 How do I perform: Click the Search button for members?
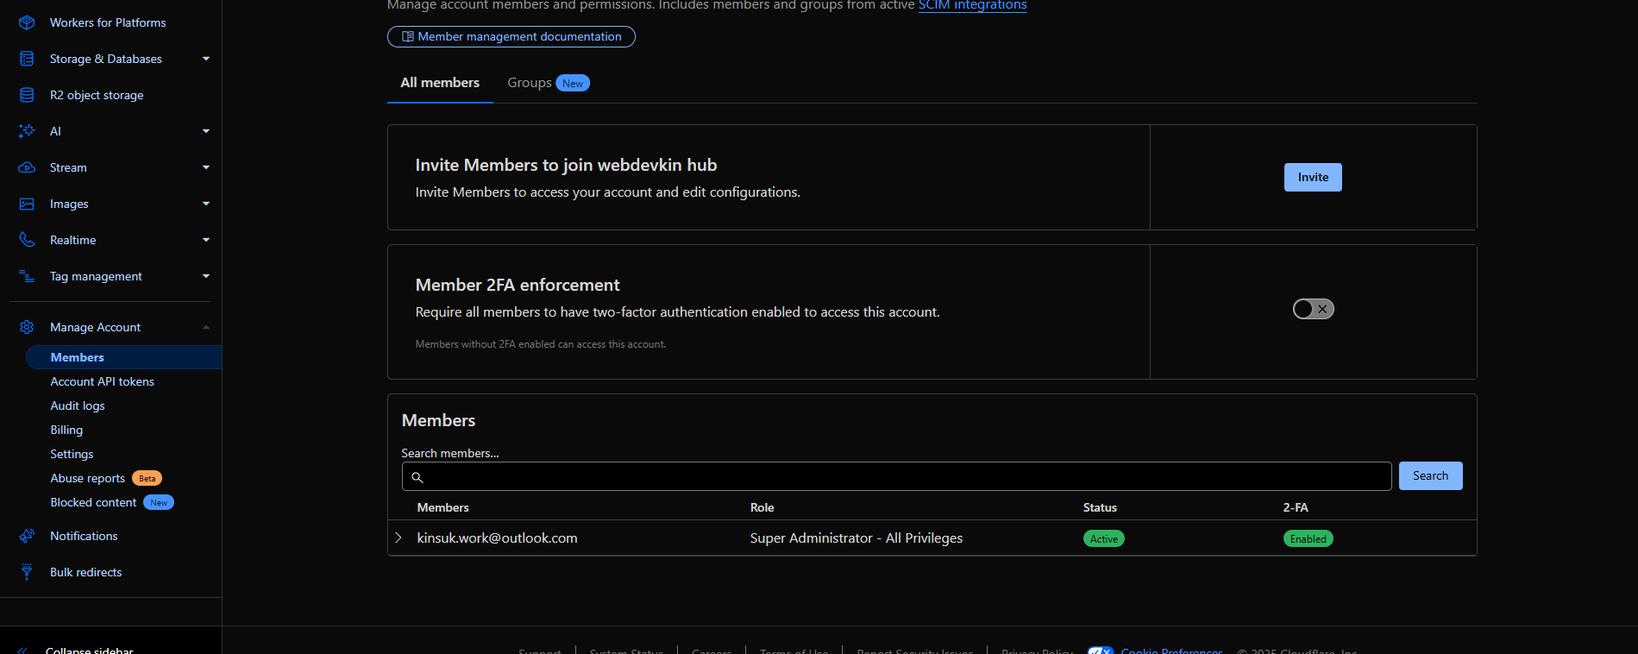tap(1430, 475)
